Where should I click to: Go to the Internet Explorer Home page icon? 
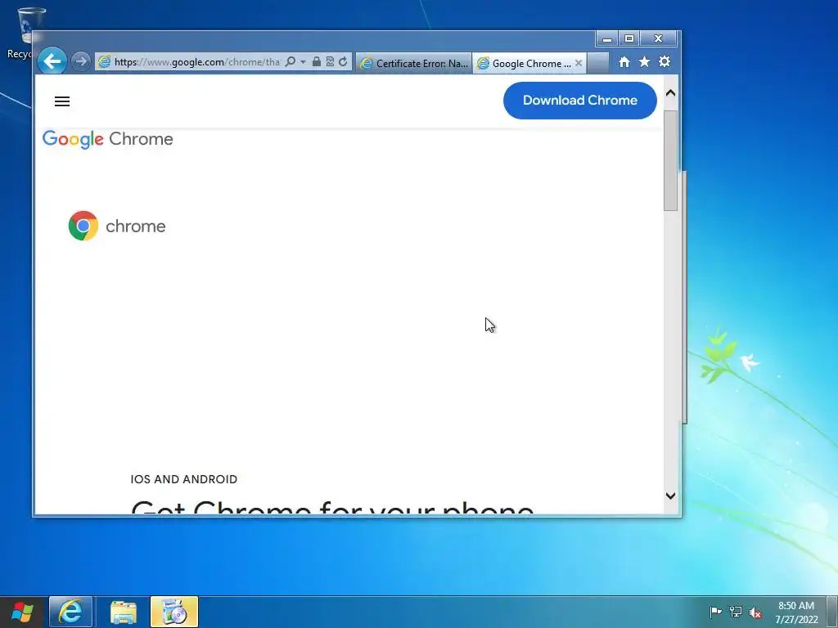coord(624,62)
